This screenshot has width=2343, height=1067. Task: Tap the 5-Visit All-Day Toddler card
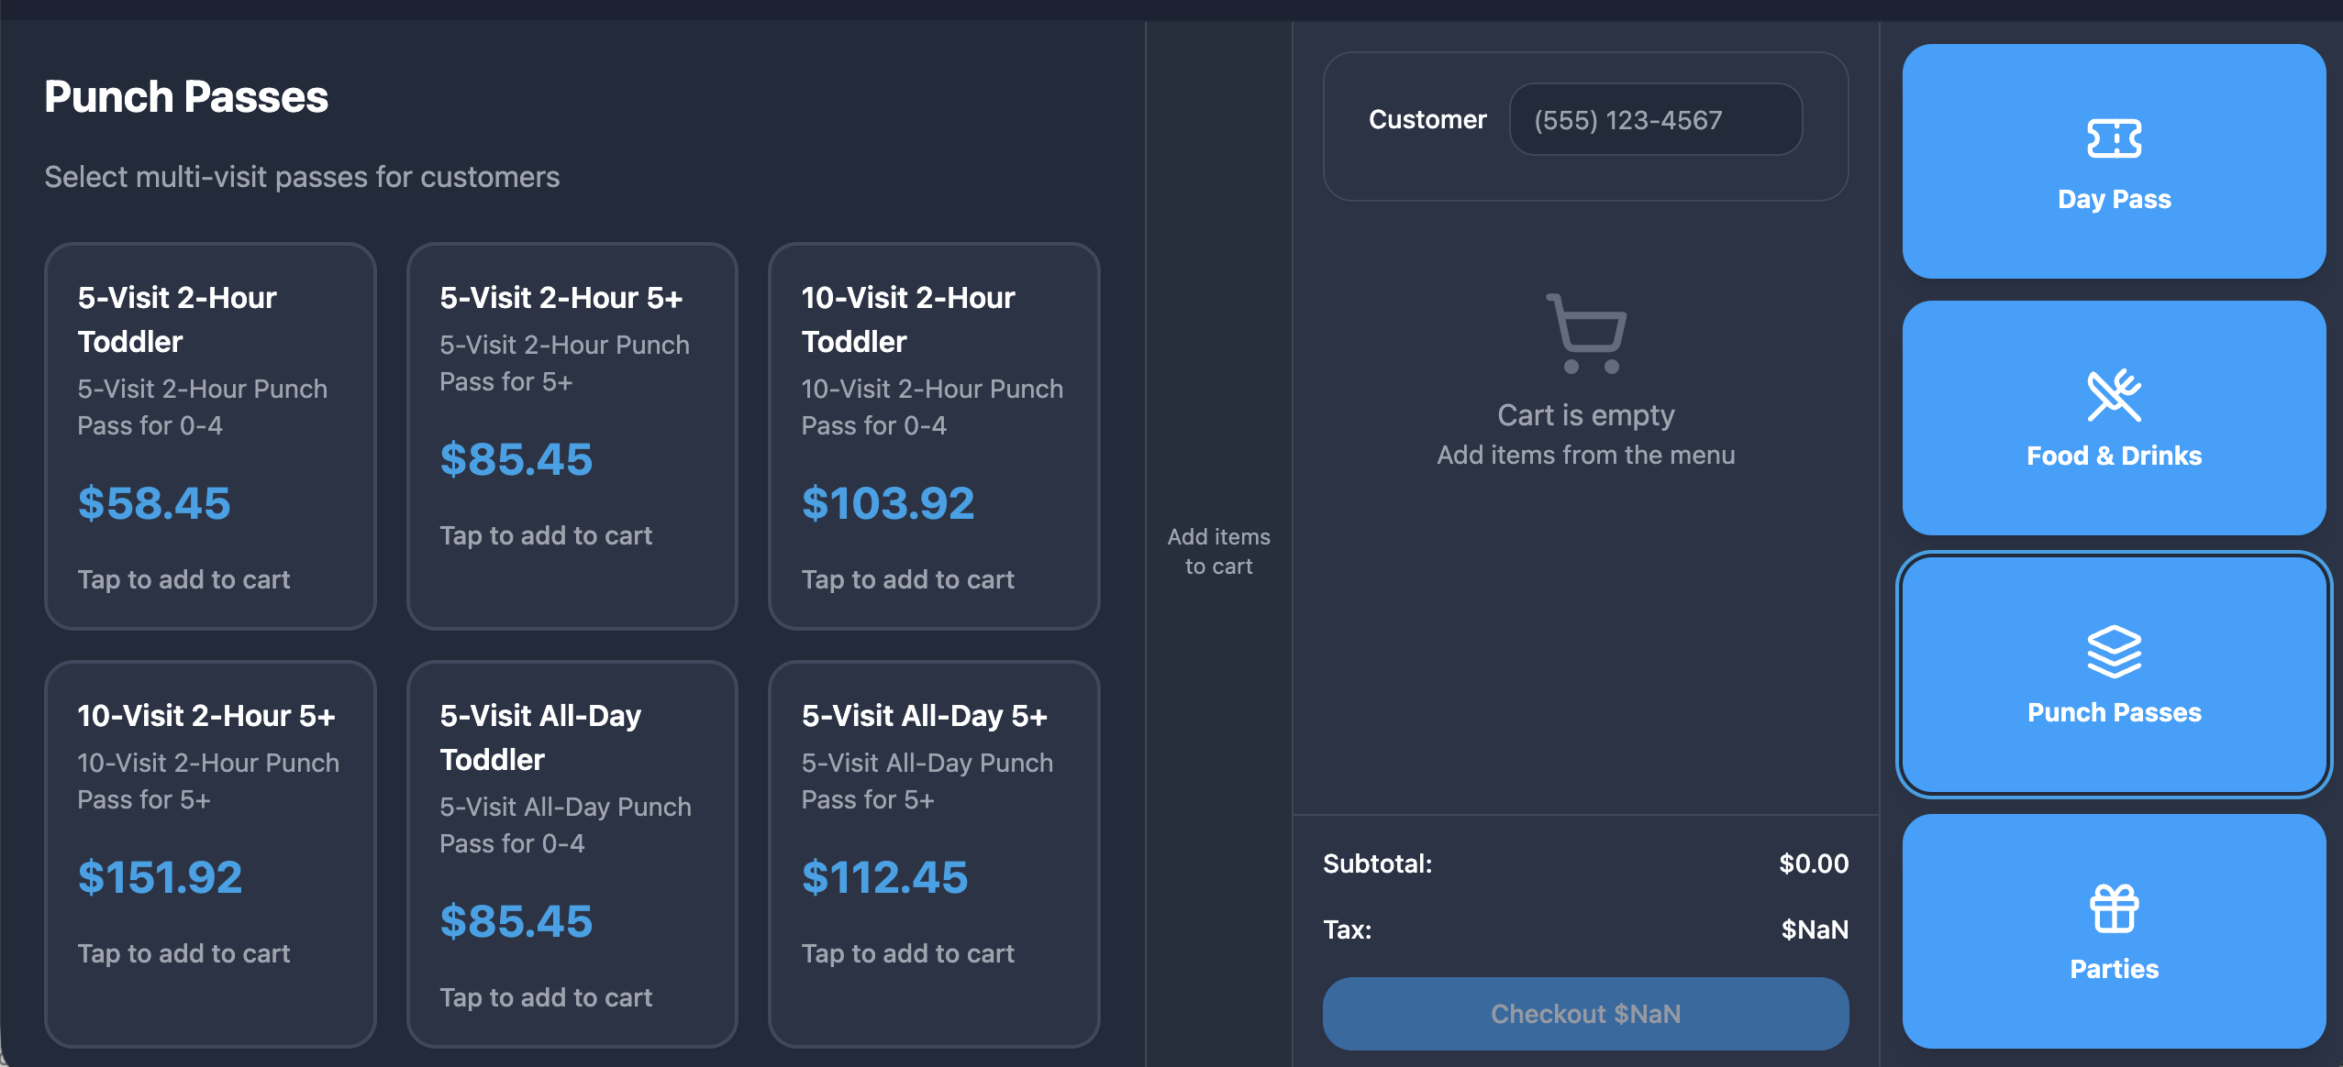pyautogui.click(x=572, y=854)
